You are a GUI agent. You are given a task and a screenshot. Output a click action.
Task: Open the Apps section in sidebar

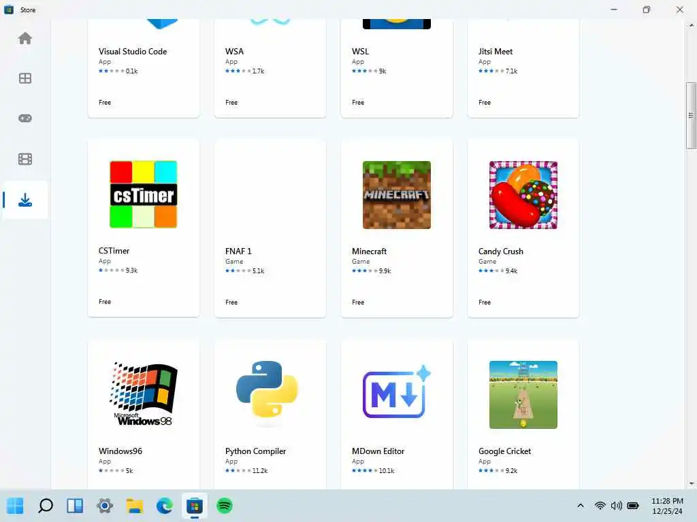(25, 78)
